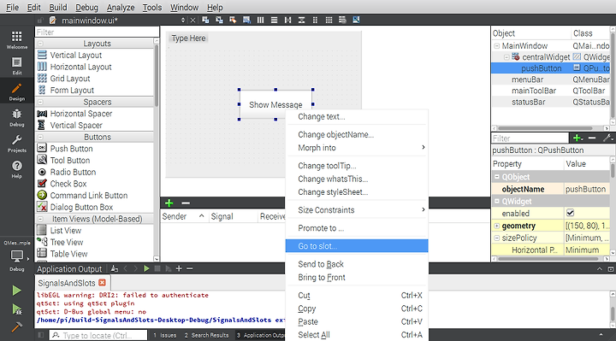Collapse the Spacers category
The image size is (616, 341).
pos(40,102)
